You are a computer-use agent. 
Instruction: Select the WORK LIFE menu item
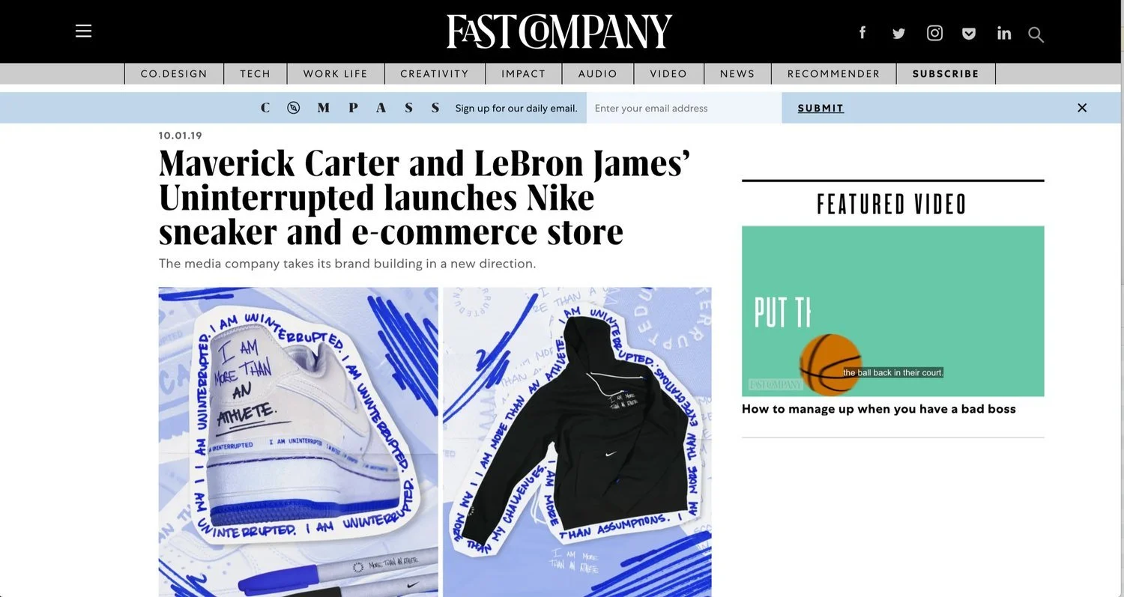[336, 73]
